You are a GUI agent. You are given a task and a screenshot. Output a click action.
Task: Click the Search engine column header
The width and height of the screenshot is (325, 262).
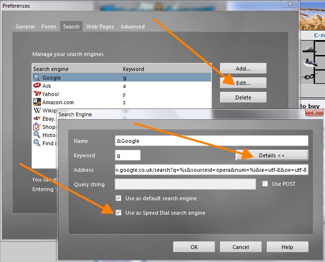pos(77,69)
